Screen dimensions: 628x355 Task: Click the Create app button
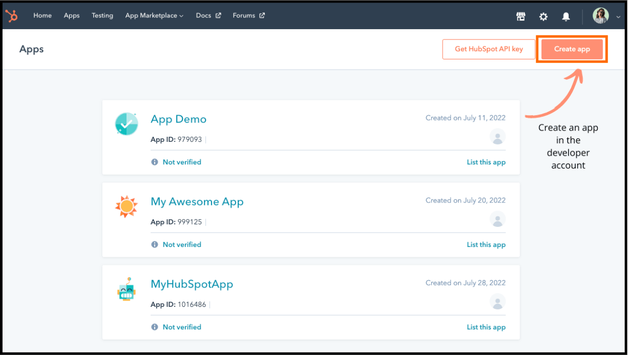tap(572, 49)
